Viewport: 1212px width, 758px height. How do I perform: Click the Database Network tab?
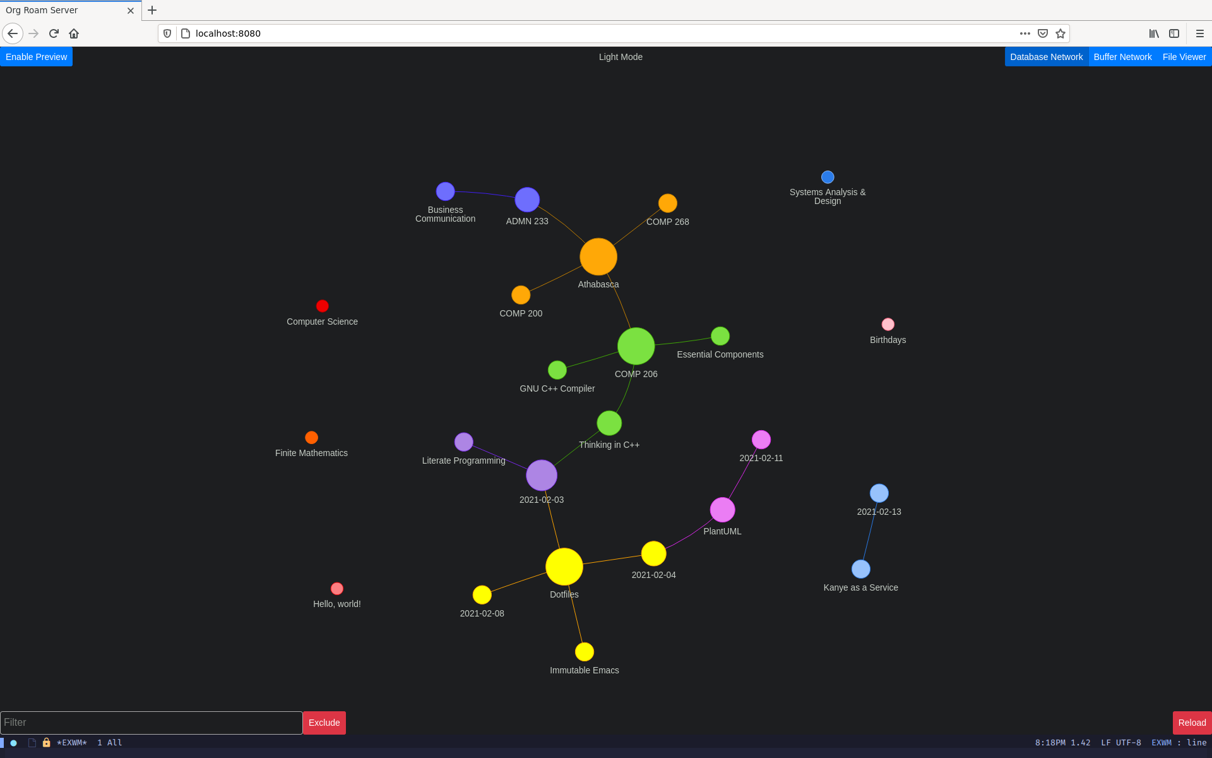point(1047,56)
